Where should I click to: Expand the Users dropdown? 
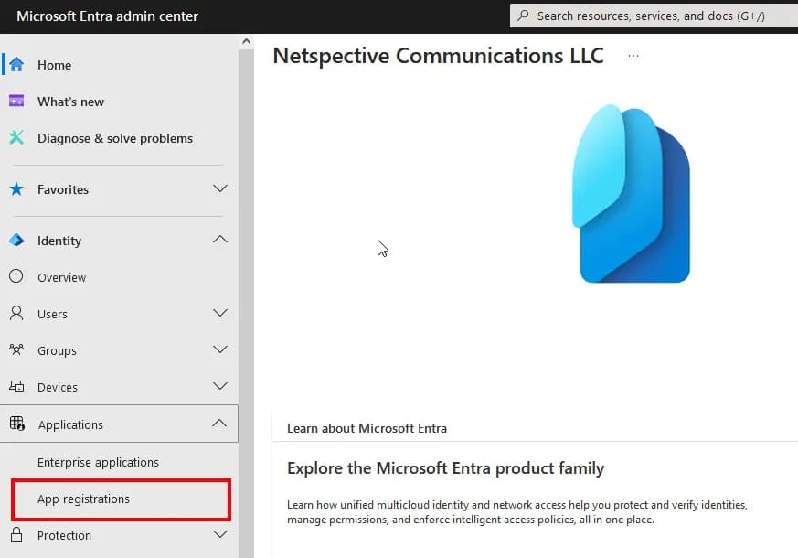point(219,313)
